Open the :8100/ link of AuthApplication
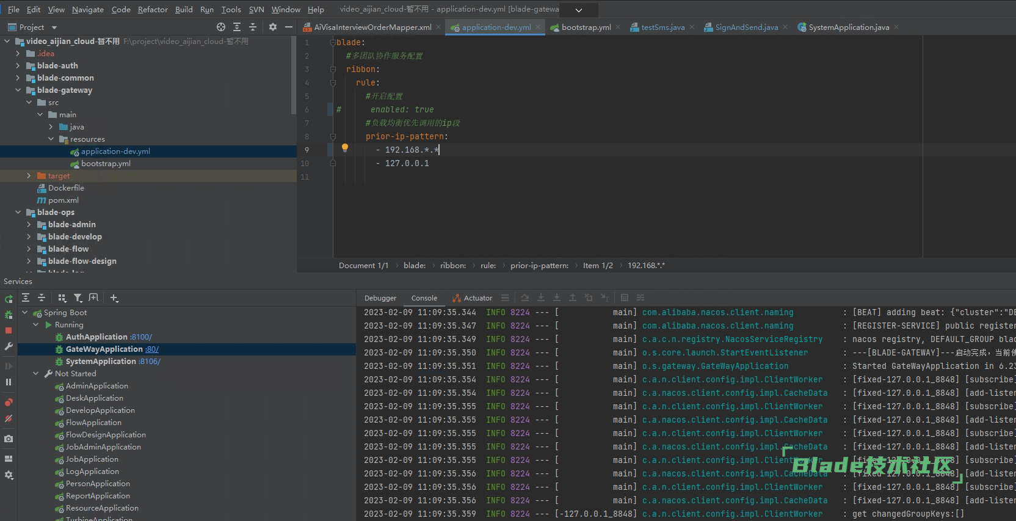Image resolution: width=1016 pixels, height=521 pixels. pyautogui.click(x=141, y=337)
